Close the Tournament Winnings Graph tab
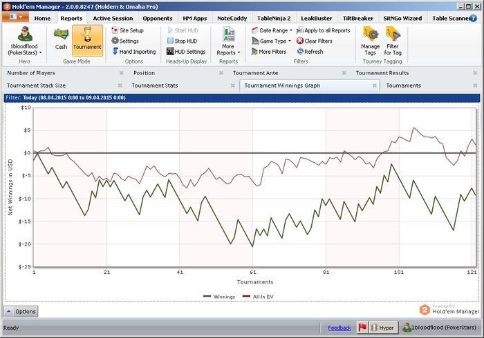This screenshot has height=338, width=484. (x=374, y=86)
